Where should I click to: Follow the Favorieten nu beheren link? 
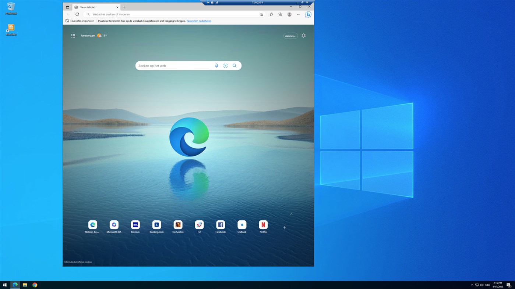[x=199, y=21]
